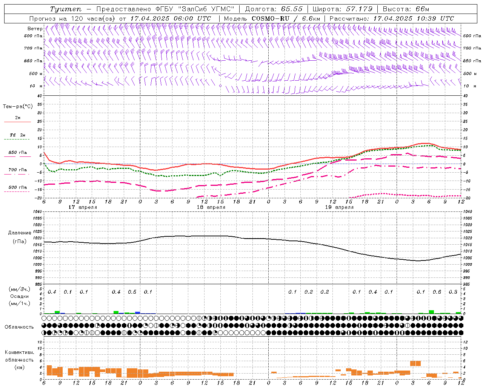Click the "17.04.2025 06:00 UTC" forecast start time
Viewport: 483px width, 386px height.
(171, 18)
